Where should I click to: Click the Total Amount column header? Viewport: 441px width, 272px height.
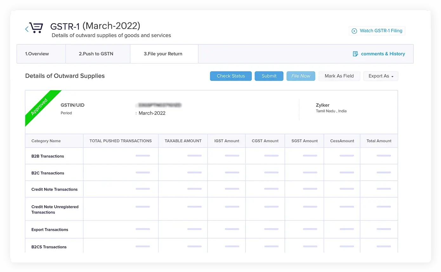pos(379,141)
